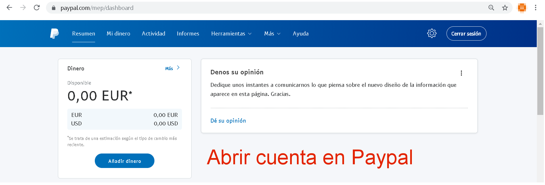Click the EUR balance row
545x185 pixels.
(125, 115)
